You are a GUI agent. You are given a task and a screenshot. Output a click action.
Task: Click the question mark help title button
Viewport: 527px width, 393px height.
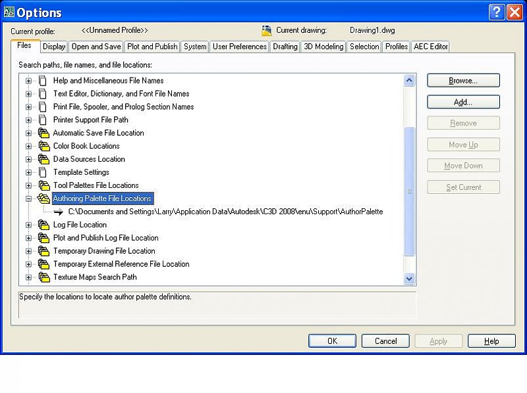point(497,12)
